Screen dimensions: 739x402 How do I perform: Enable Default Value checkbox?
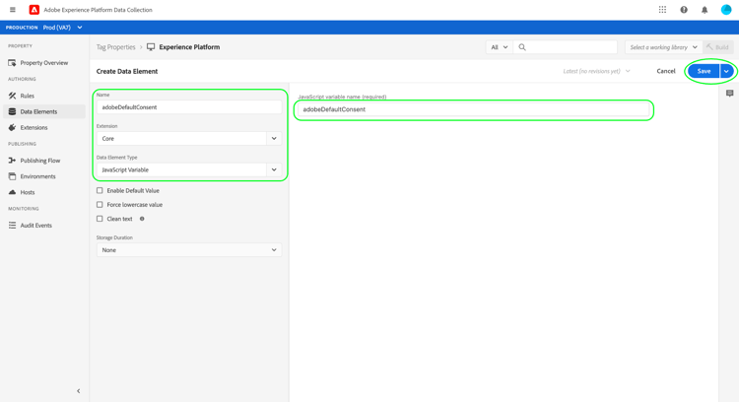pyautogui.click(x=100, y=190)
